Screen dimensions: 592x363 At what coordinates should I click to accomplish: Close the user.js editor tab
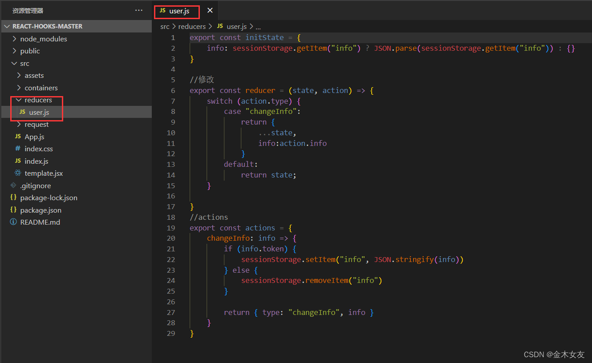[x=210, y=10]
